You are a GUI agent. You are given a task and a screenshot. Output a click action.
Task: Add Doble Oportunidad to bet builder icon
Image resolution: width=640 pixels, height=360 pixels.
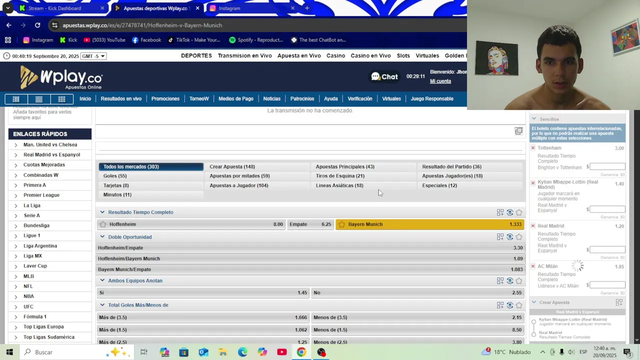(x=500, y=237)
